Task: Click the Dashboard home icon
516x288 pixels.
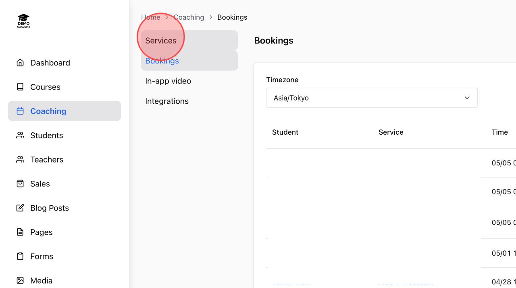Action: [x=20, y=63]
